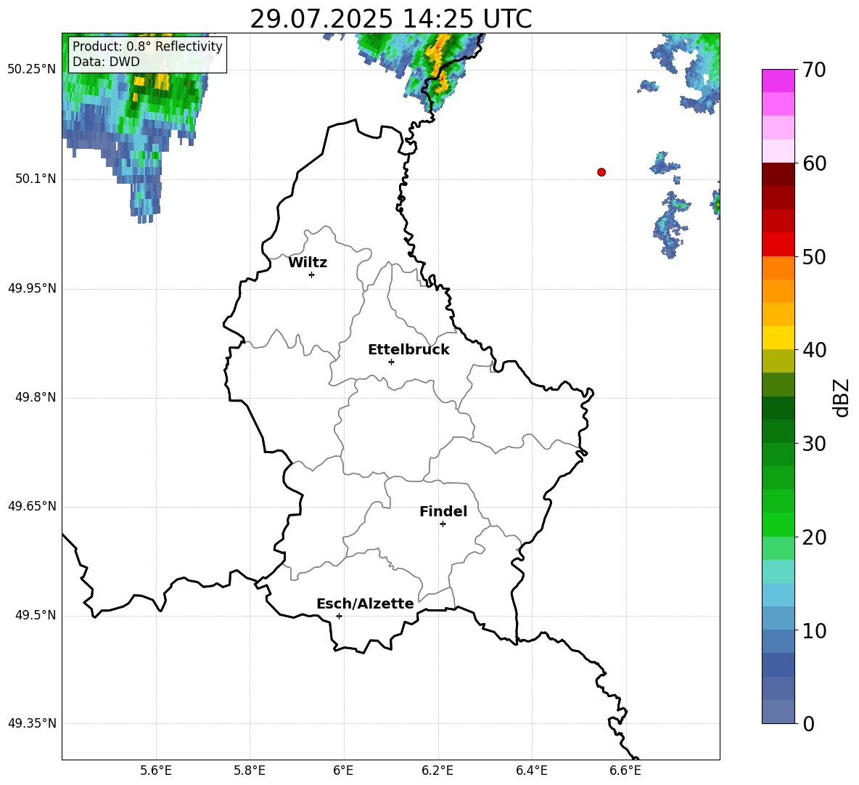Screen dimensions: 859x785
Task: Click the Wiltz station label
Action: tap(308, 263)
